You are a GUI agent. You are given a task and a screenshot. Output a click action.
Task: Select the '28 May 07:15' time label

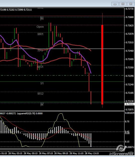tap(46, 153)
